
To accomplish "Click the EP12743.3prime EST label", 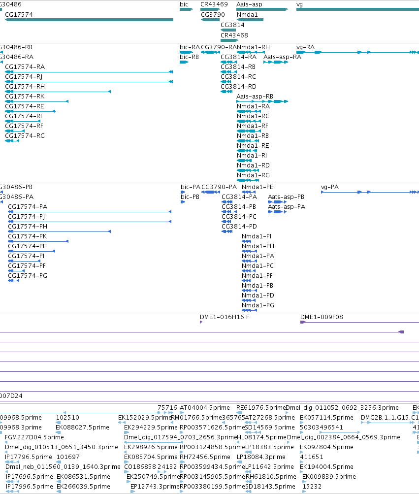I will pos(155,486).
